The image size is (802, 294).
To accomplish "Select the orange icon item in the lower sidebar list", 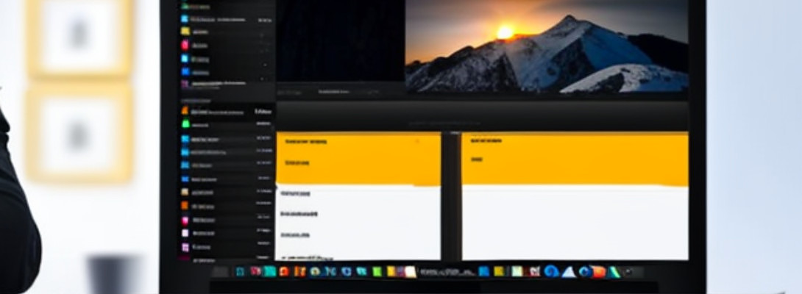I will pyautogui.click(x=185, y=206).
